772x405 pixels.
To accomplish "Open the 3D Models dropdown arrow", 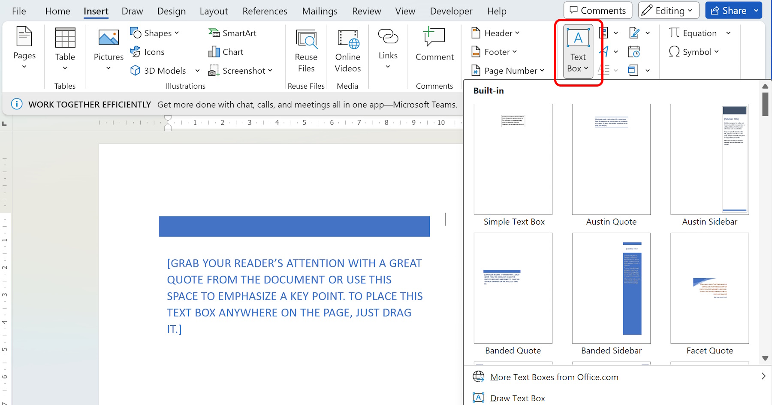I will [x=197, y=70].
